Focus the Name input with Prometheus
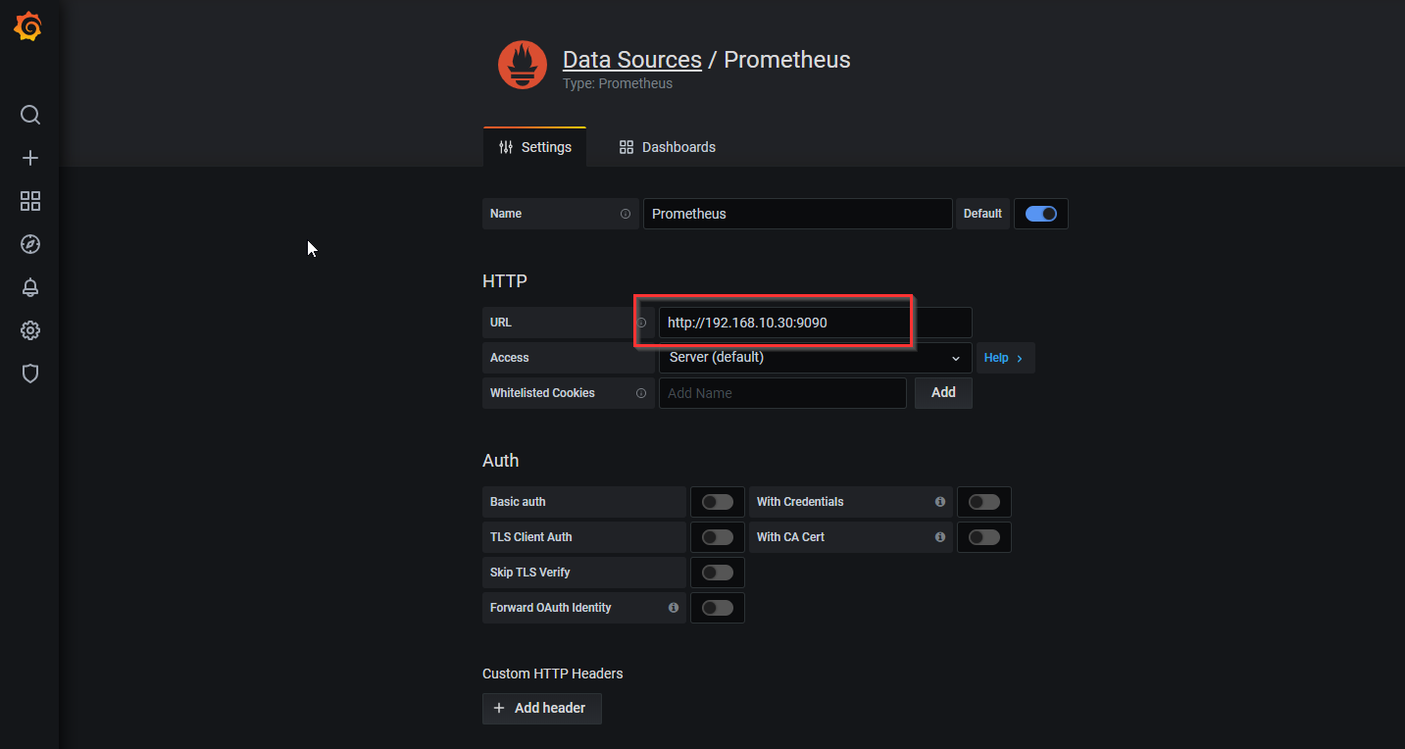This screenshot has height=749, width=1405. (798, 214)
